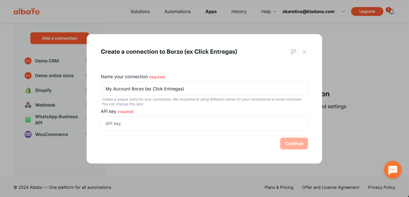Viewport: 409px width, 197px height.
Task: Go to Automations
Action: [177, 11]
